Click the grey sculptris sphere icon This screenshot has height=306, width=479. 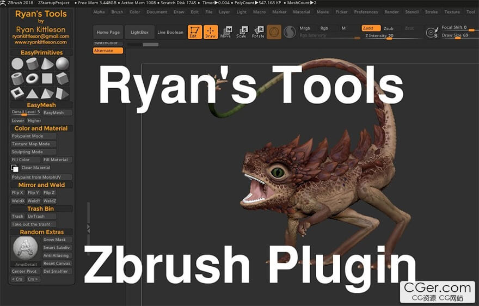pyautogui.click(x=290, y=32)
